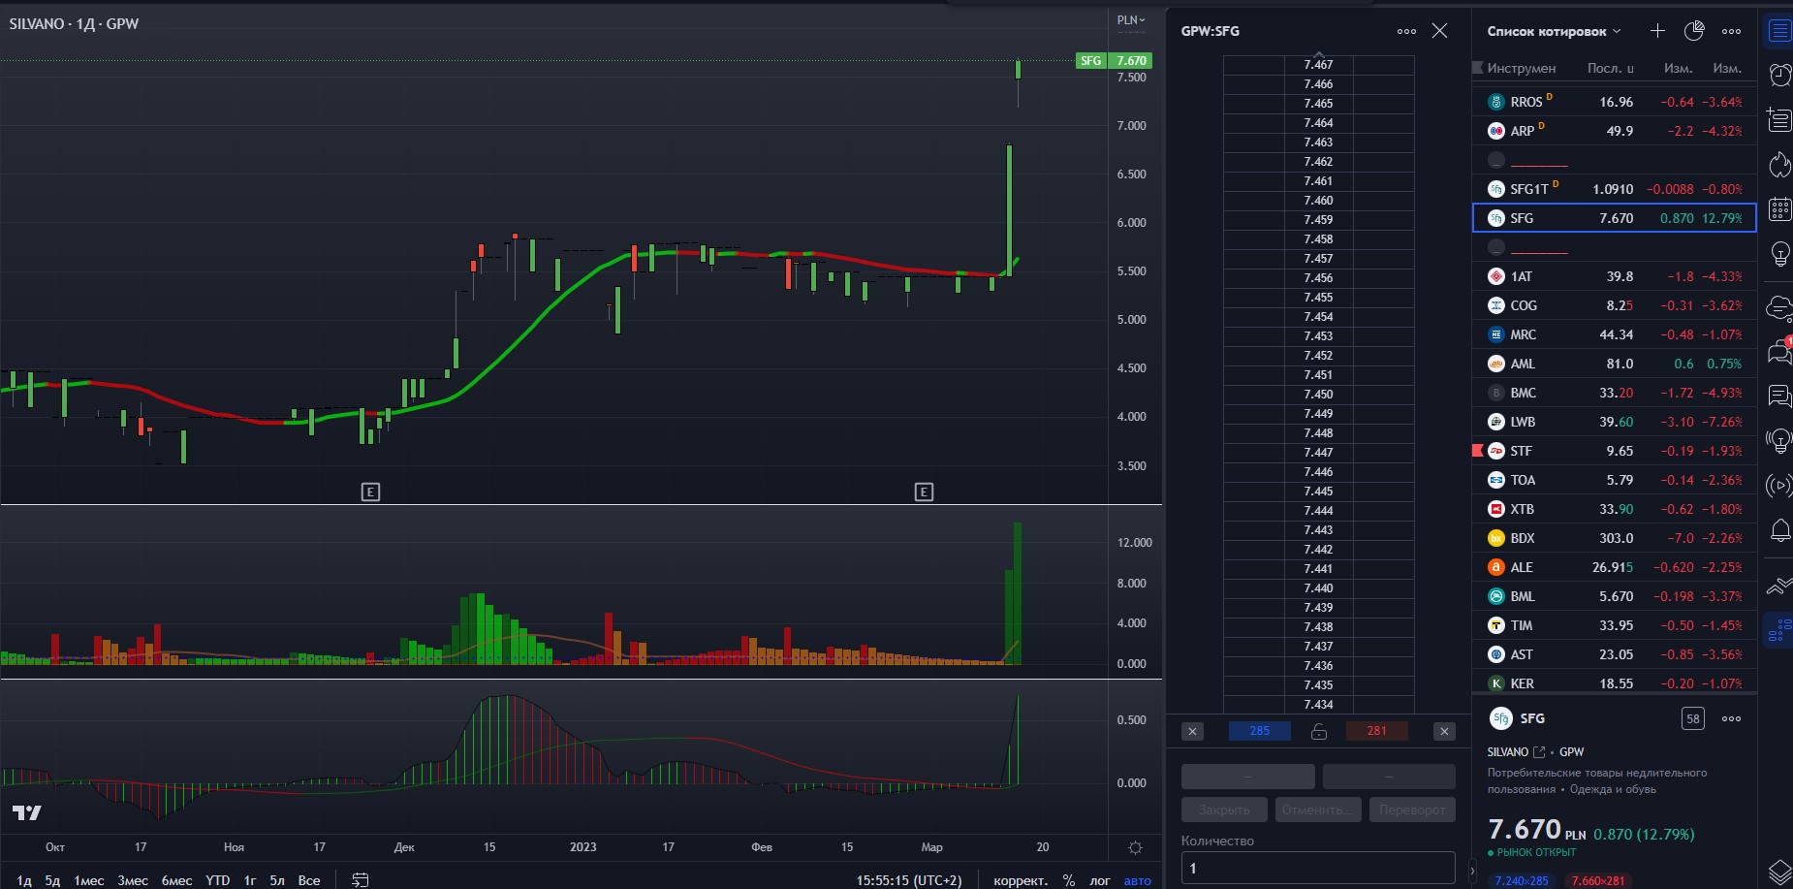Open the Depth of Market sidebar icon

[x=1779, y=630]
